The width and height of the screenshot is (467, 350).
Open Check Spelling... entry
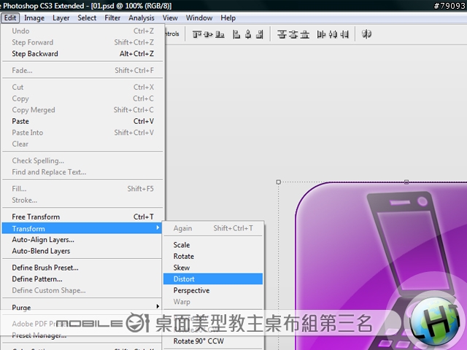coord(82,160)
